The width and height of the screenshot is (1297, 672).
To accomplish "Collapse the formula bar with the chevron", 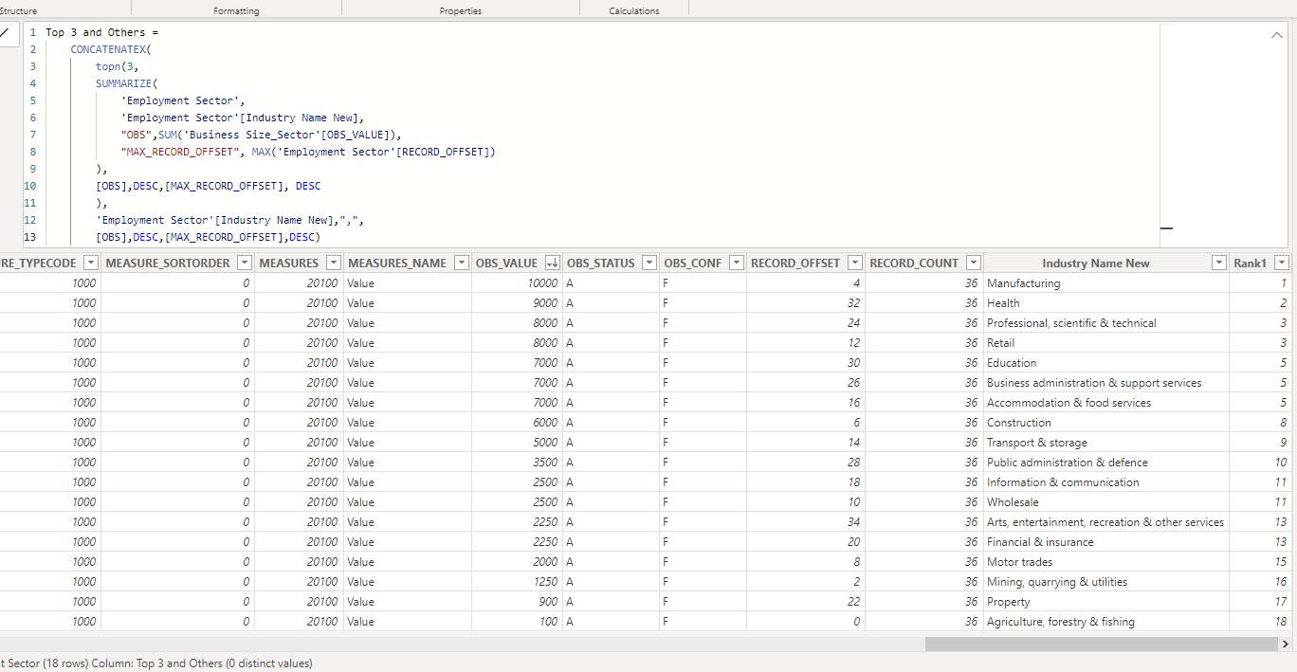I will 1276,35.
